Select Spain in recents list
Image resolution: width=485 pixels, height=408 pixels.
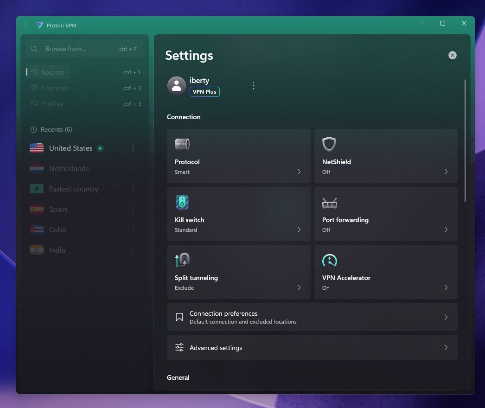(85, 210)
